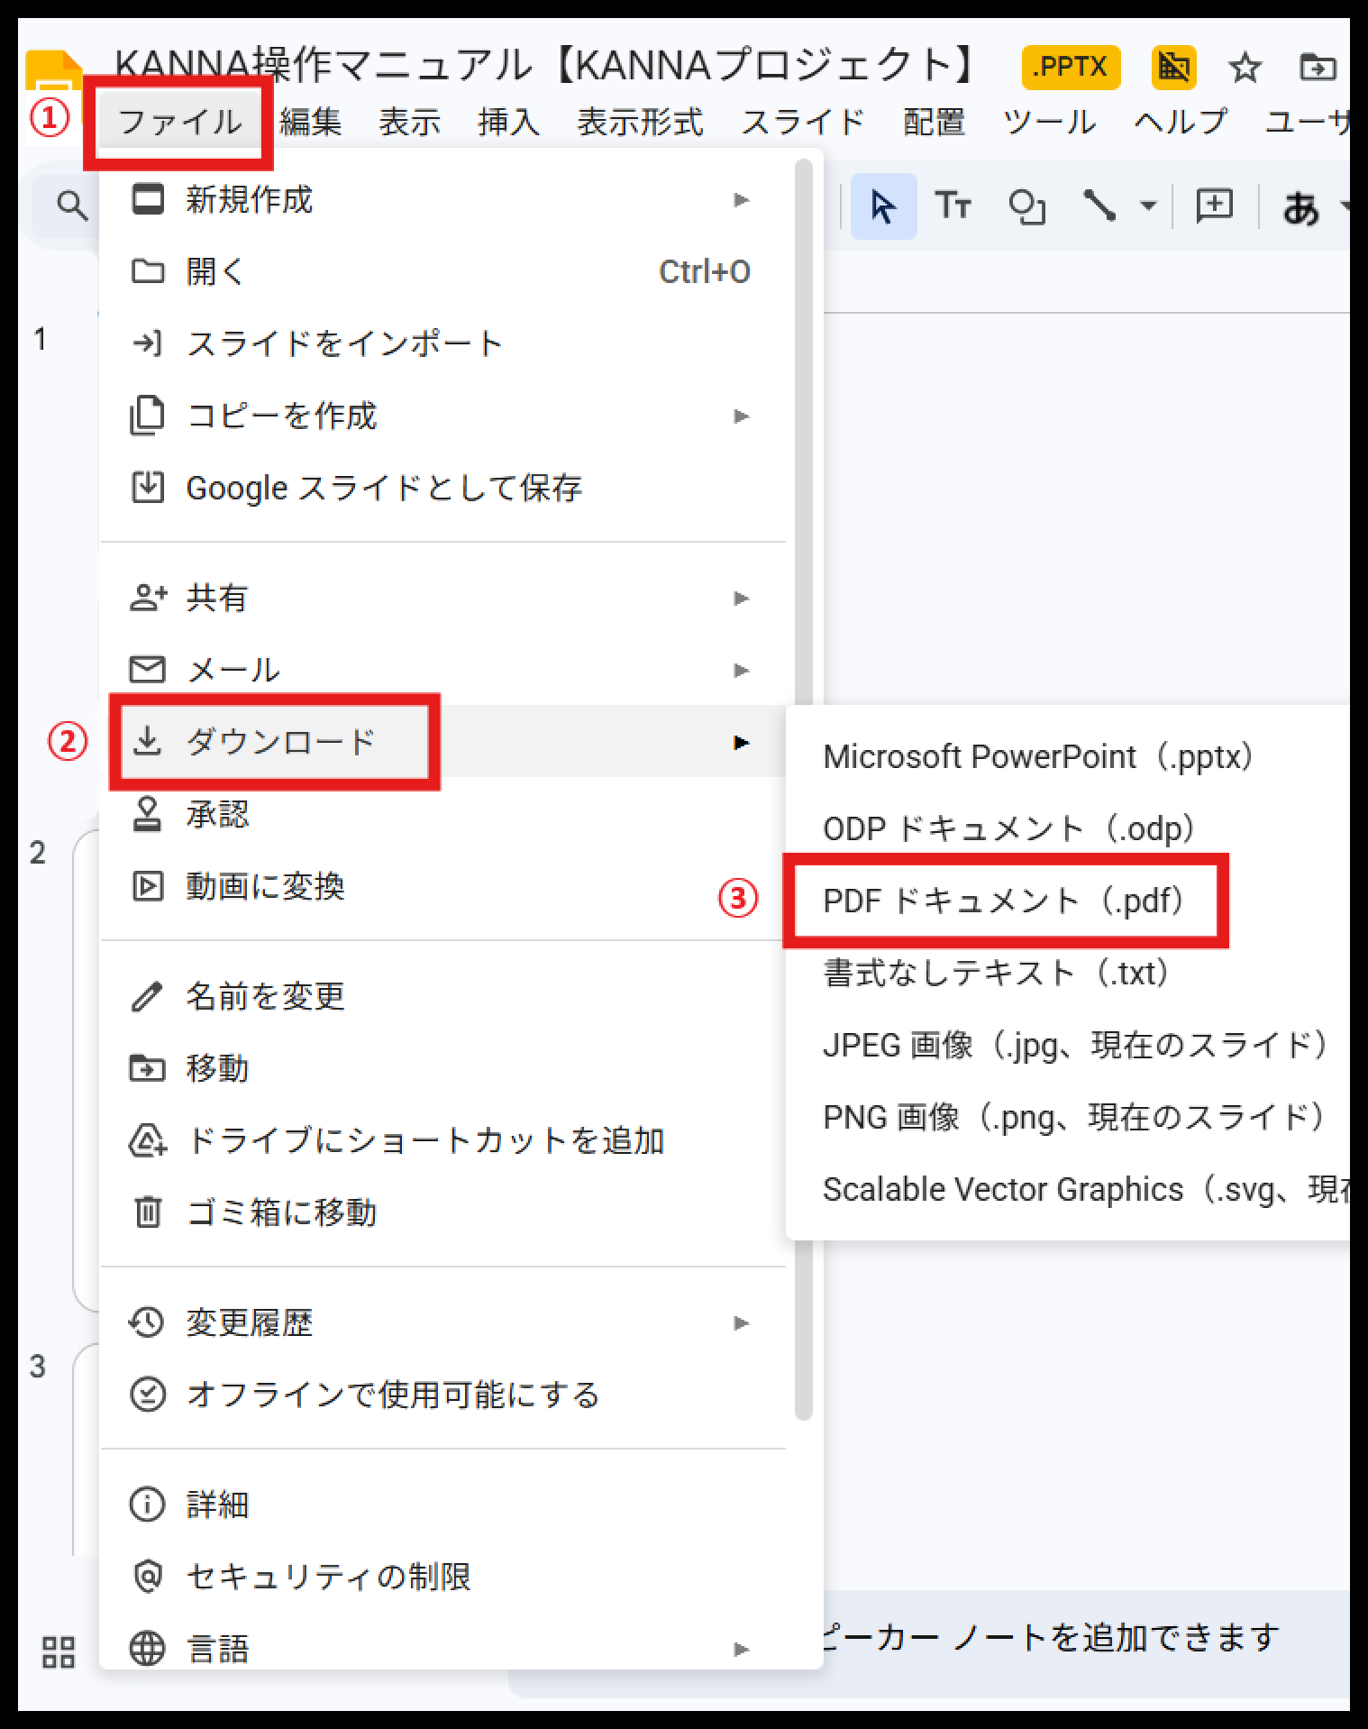The width and height of the screenshot is (1368, 1729).
Task: Open the 配置 menu
Action: point(935,122)
